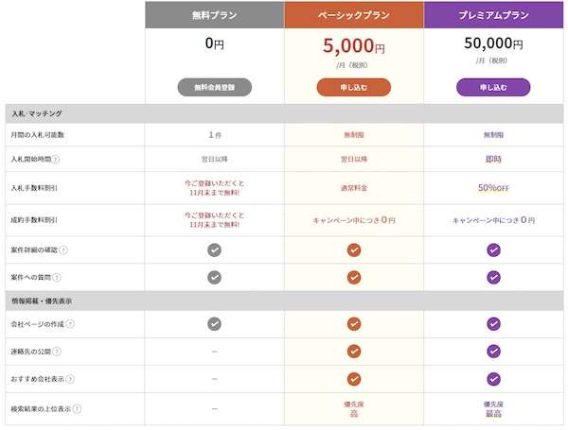Click purple 申し込む button for premium plan
This screenshot has width=568, height=430.
pyautogui.click(x=493, y=87)
